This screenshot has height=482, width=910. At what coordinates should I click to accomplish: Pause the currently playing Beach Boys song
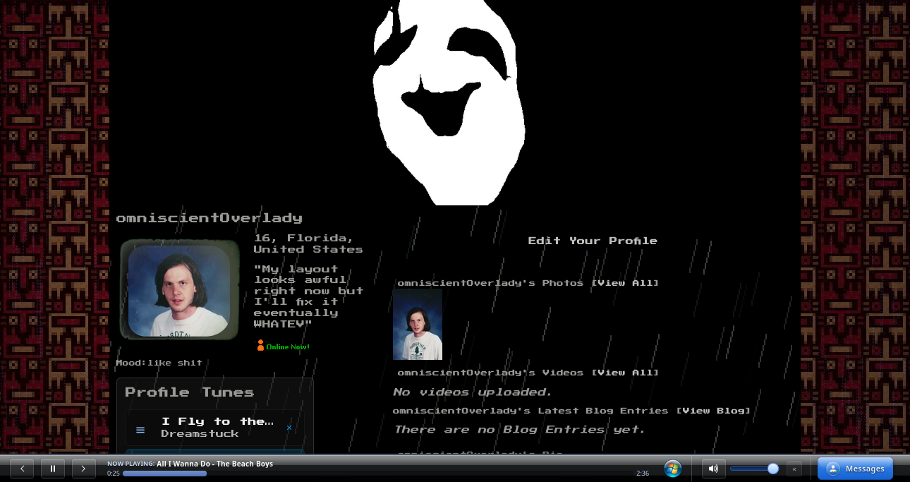53,469
